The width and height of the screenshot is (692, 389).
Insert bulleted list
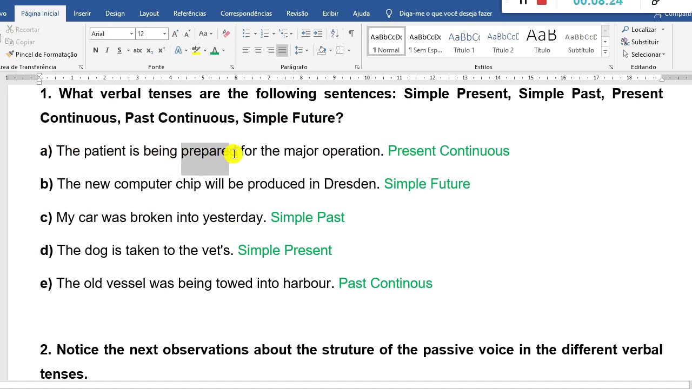[x=246, y=34]
